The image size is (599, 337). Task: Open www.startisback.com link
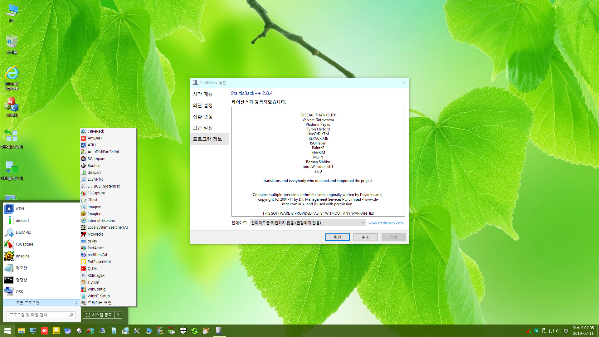tap(386, 223)
